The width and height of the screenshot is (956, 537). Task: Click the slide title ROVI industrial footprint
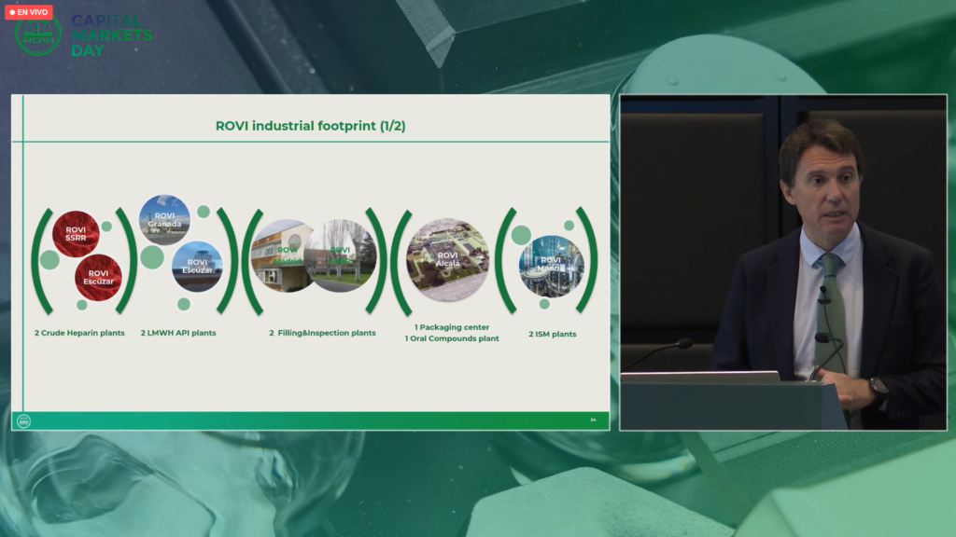[310, 126]
